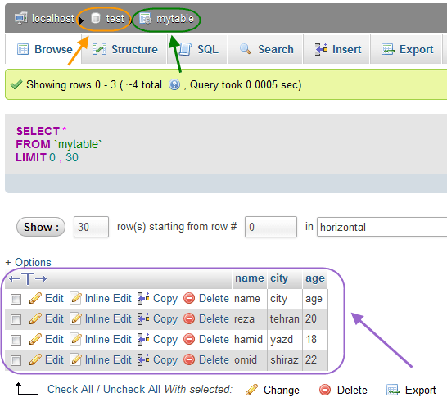Viewport: 447px width, 402px height.
Task: Switch to the Browse tab
Action: [43, 49]
